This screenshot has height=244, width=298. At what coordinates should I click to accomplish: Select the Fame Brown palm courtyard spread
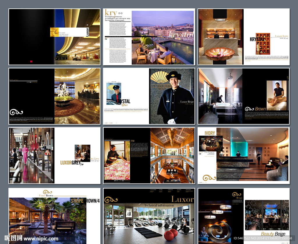point(54,216)
